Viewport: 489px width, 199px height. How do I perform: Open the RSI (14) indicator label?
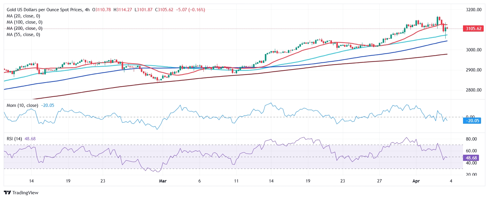coord(14,139)
